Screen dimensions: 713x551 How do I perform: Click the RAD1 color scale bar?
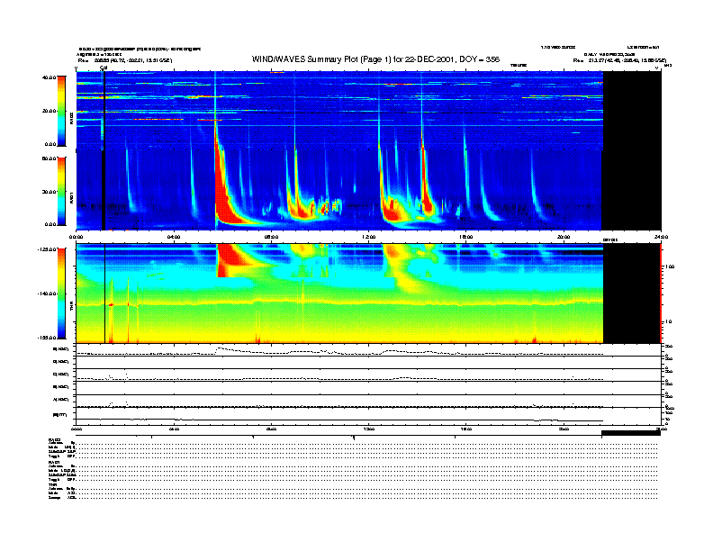[59, 191]
